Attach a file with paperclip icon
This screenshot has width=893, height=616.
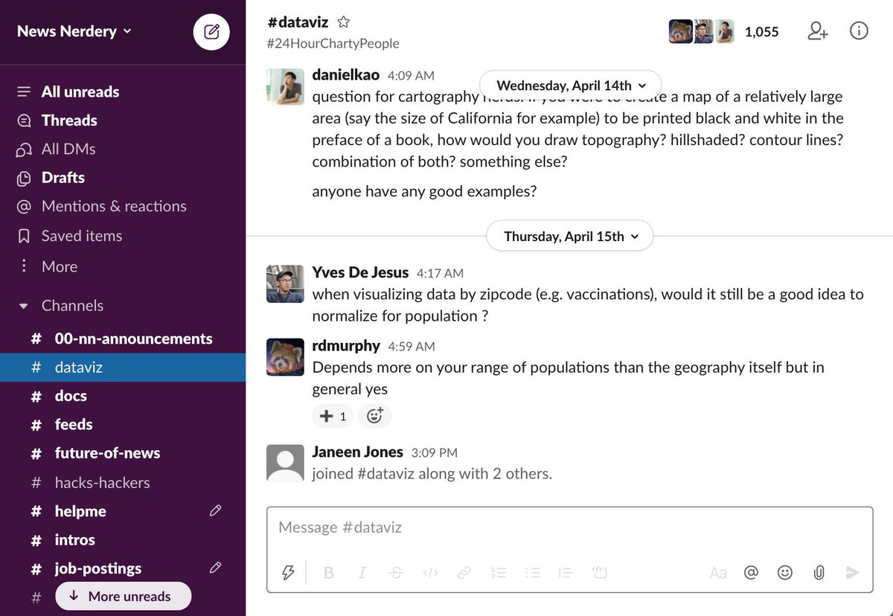(819, 572)
